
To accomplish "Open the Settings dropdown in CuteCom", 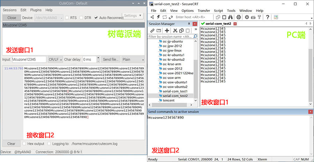I will pyautogui.click(x=133, y=16).
